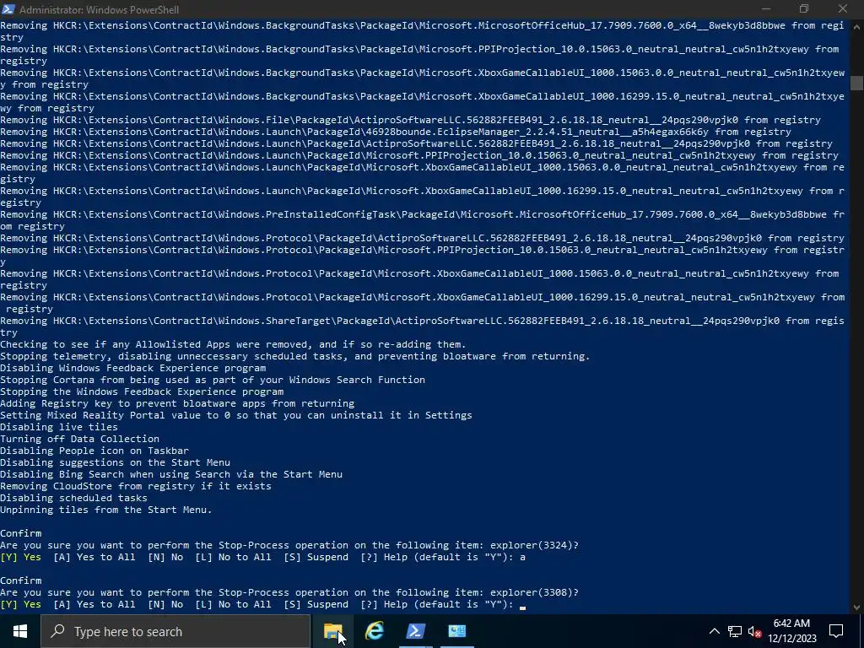This screenshot has width=864, height=648.
Task: Open the network status tray icon
Action: click(x=735, y=631)
